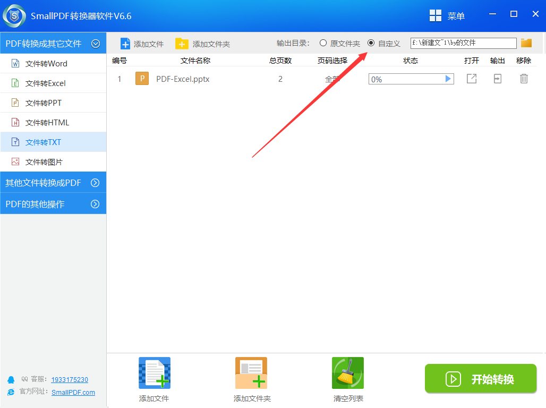Click the 总页数 column header
546x408 pixels.
[280, 61]
